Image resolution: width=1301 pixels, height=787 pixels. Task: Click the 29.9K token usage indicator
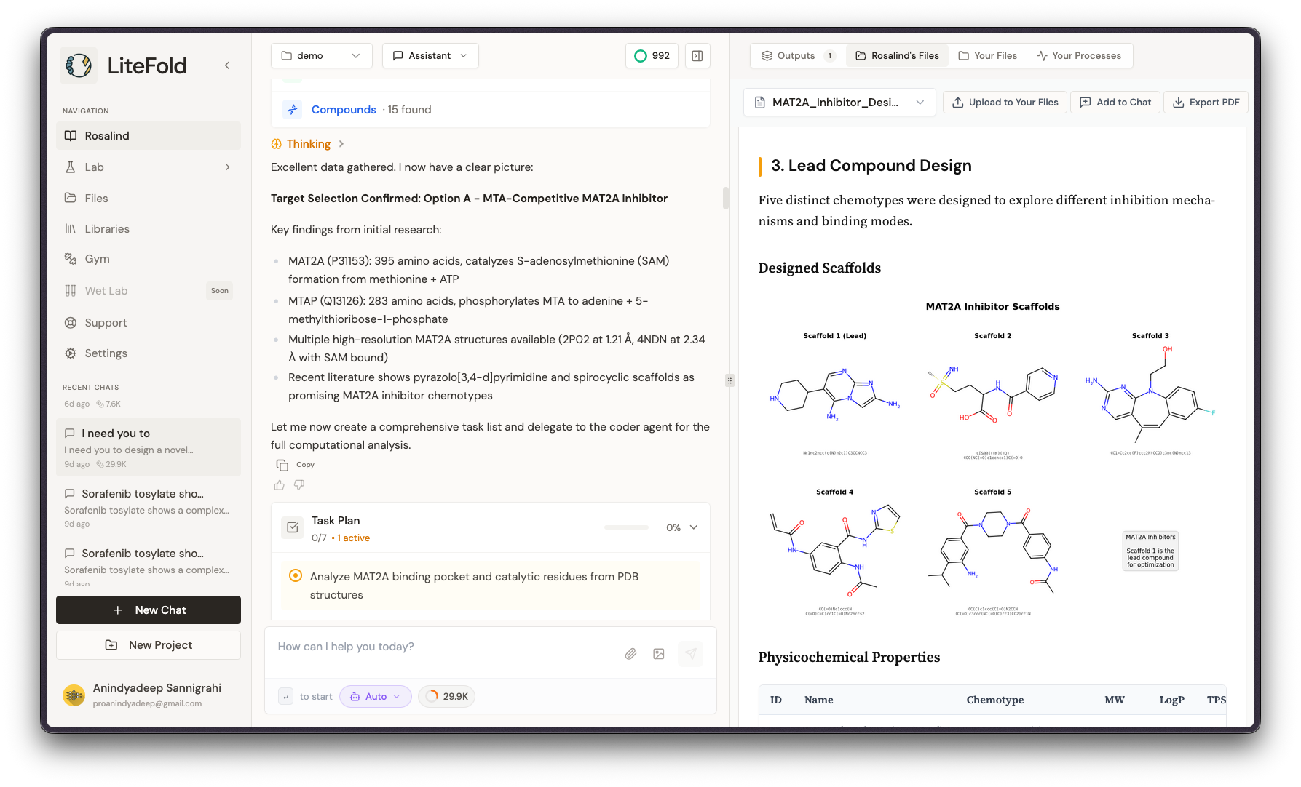(446, 696)
